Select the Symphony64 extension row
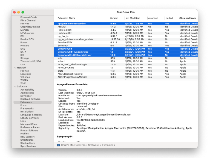 tap(126, 49)
